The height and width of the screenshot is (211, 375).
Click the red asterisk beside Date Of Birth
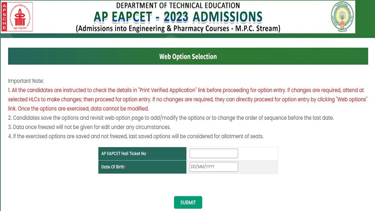[x=126, y=165]
